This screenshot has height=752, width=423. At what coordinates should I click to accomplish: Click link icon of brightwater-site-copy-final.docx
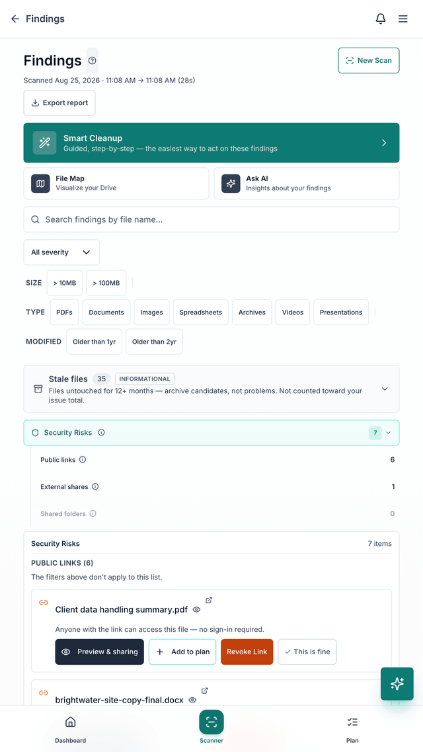[43, 693]
